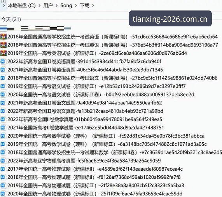The height and width of the screenshot is (197, 222).
Task: Click the document icon of the 2018 理科数学 file
Action: (x=3, y=152)
